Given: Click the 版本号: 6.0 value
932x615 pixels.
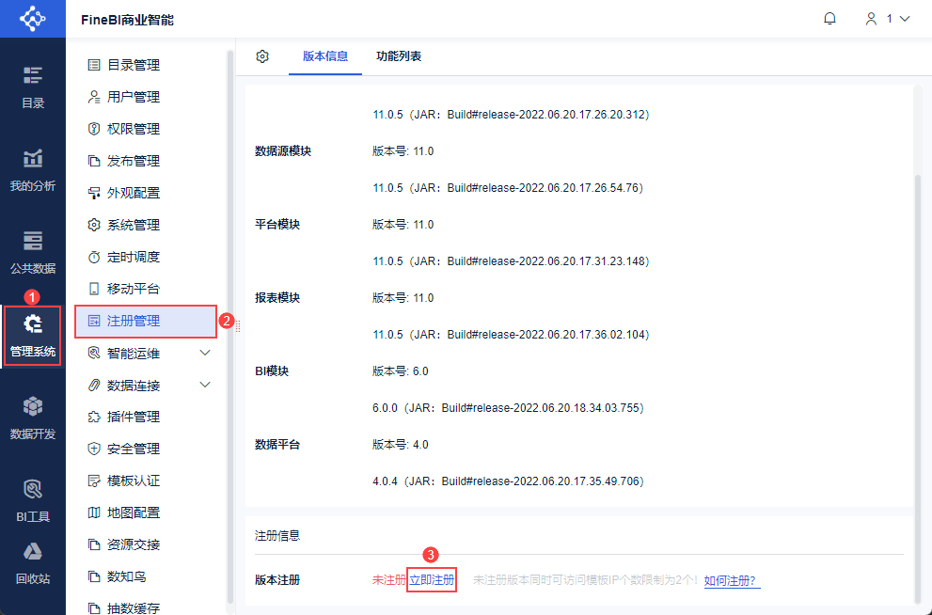Looking at the screenshot, I should (x=401, y=371).
